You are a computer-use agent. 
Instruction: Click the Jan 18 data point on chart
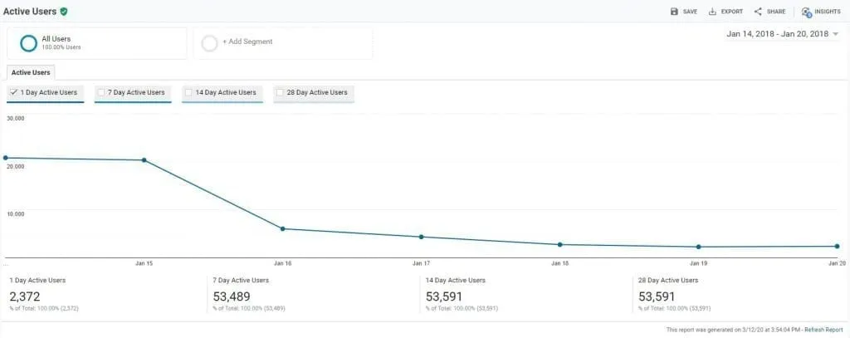560,245
